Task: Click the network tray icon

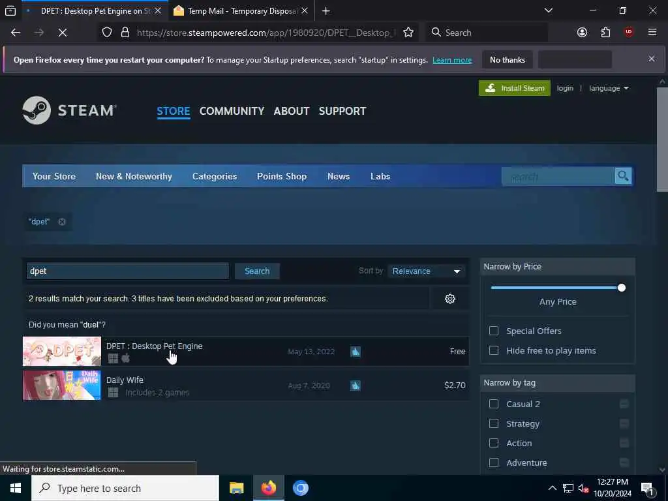Action: click(568, 488)
